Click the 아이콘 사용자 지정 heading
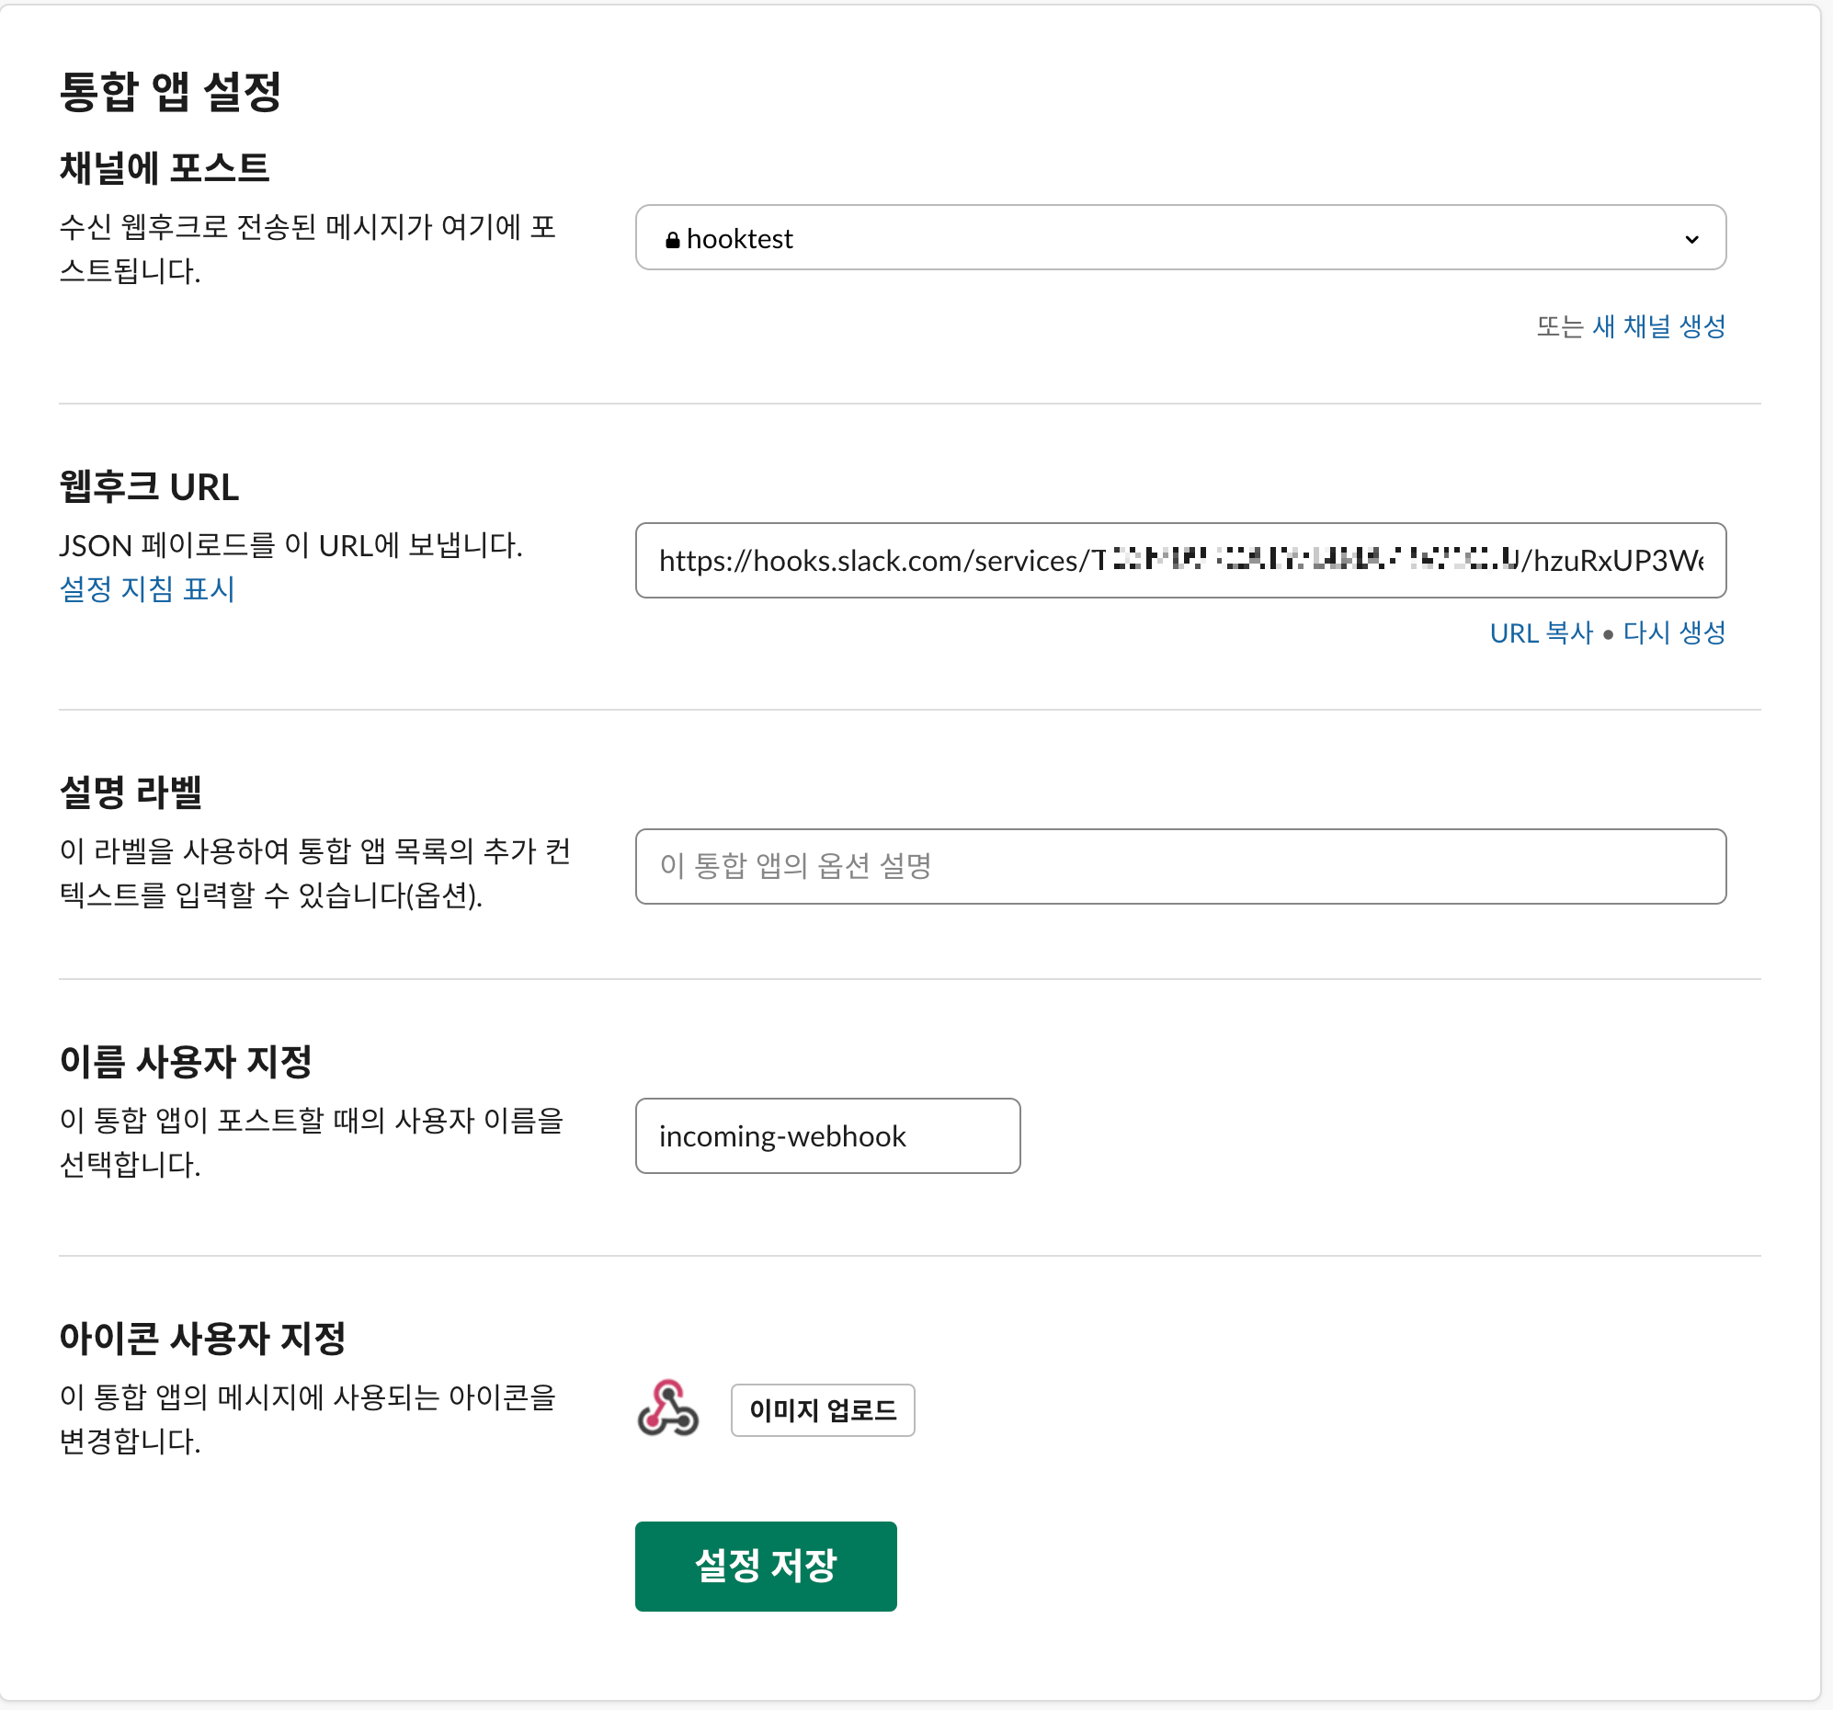The width and height of the screenshot is (1833, 1710). [203, 1338]
